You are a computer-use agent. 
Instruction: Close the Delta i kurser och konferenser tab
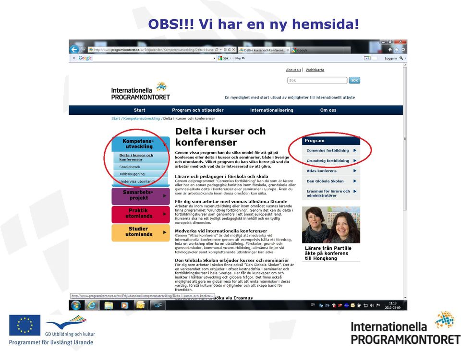[x=288, y=50]
